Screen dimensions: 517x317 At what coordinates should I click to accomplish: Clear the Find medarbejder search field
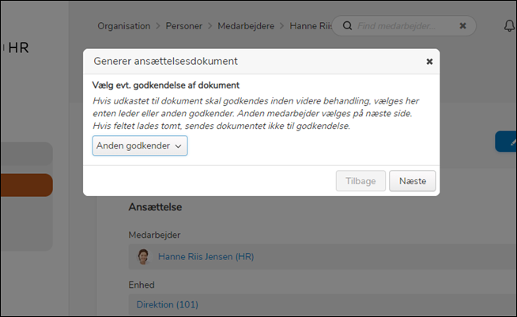click(462, 25)
